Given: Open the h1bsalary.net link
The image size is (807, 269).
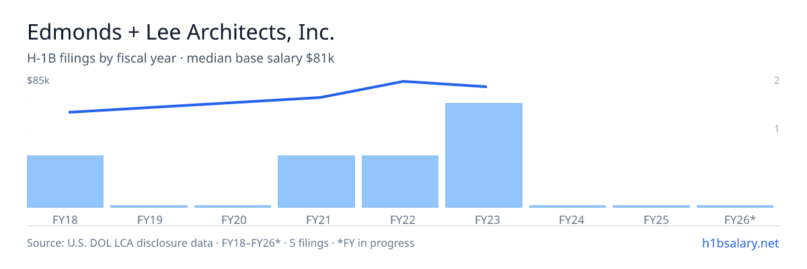Looking at the screenshot, I should point(740,243).
